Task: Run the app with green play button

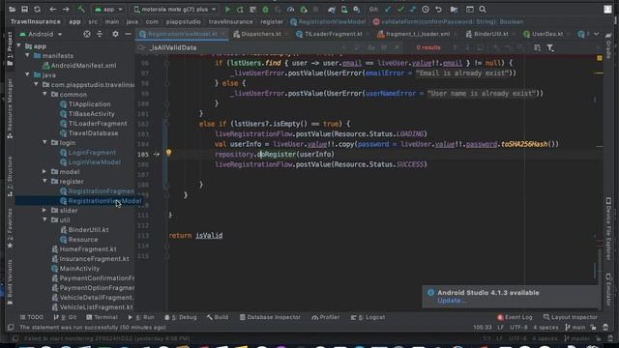Action: 228,9
